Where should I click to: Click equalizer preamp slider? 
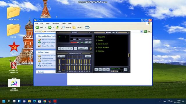point(59,64)
